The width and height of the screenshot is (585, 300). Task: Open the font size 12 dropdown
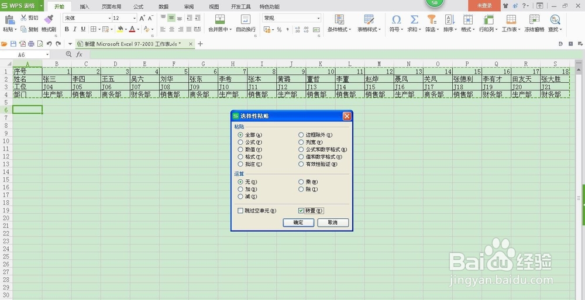click(x=135, y=18)
